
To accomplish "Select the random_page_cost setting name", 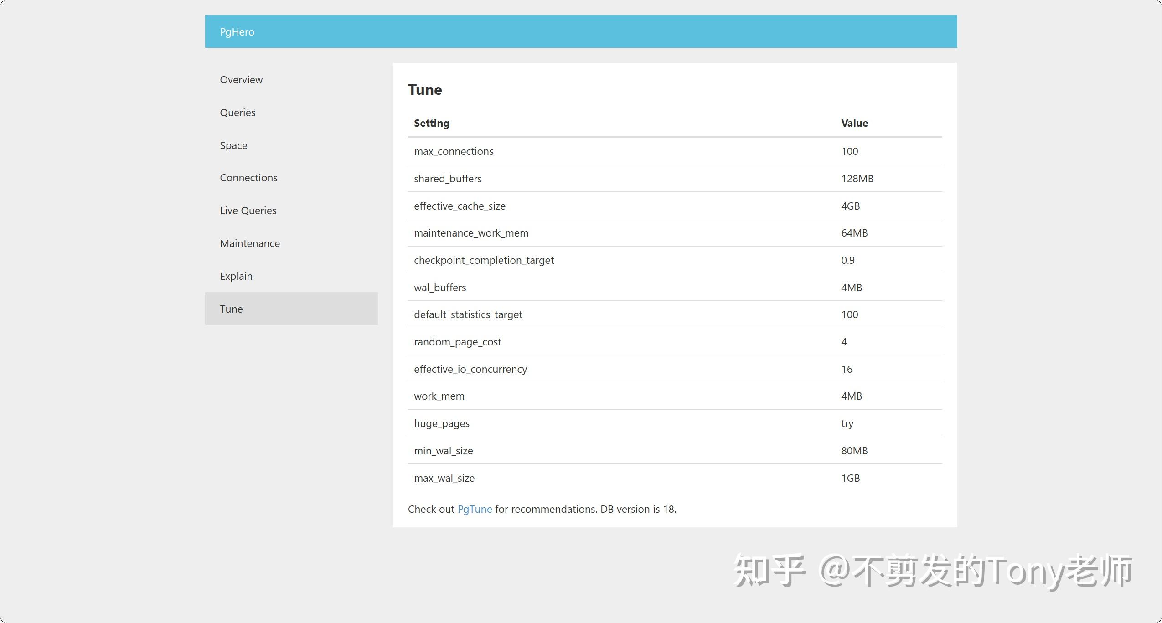I will (x=457, y=342).
